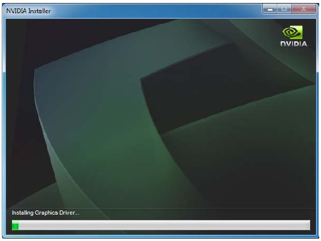The image size is (321, 241).
Task: Click the greyed-out maximize button
Action: point(284,9)
